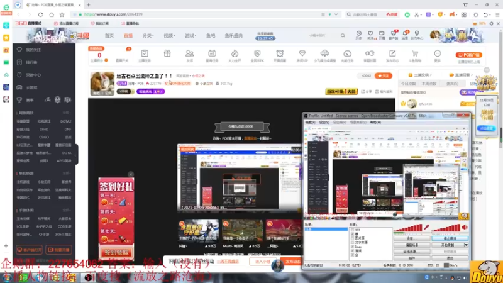This screenshot has height=283, width=503.
Task: Open 更多 ellipsis icon in streamer toolbar
Action: [437, 53]
